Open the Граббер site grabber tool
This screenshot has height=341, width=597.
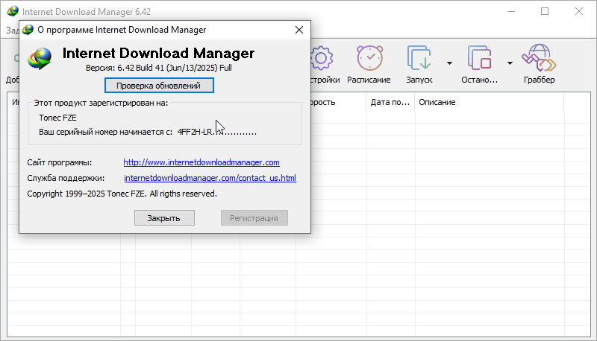(x=539, y=58)
